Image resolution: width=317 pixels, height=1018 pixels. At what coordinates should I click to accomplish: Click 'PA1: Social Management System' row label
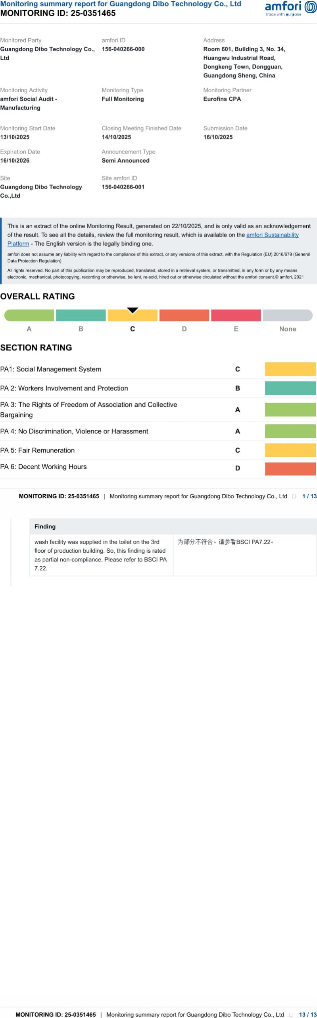(51, 369)
